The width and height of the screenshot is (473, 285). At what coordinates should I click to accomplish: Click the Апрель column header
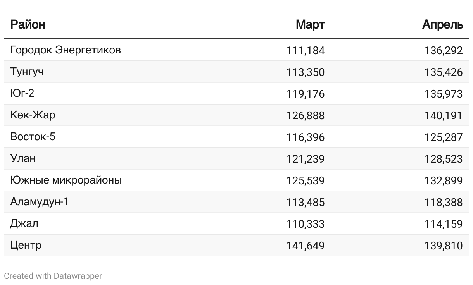(442, 25)
